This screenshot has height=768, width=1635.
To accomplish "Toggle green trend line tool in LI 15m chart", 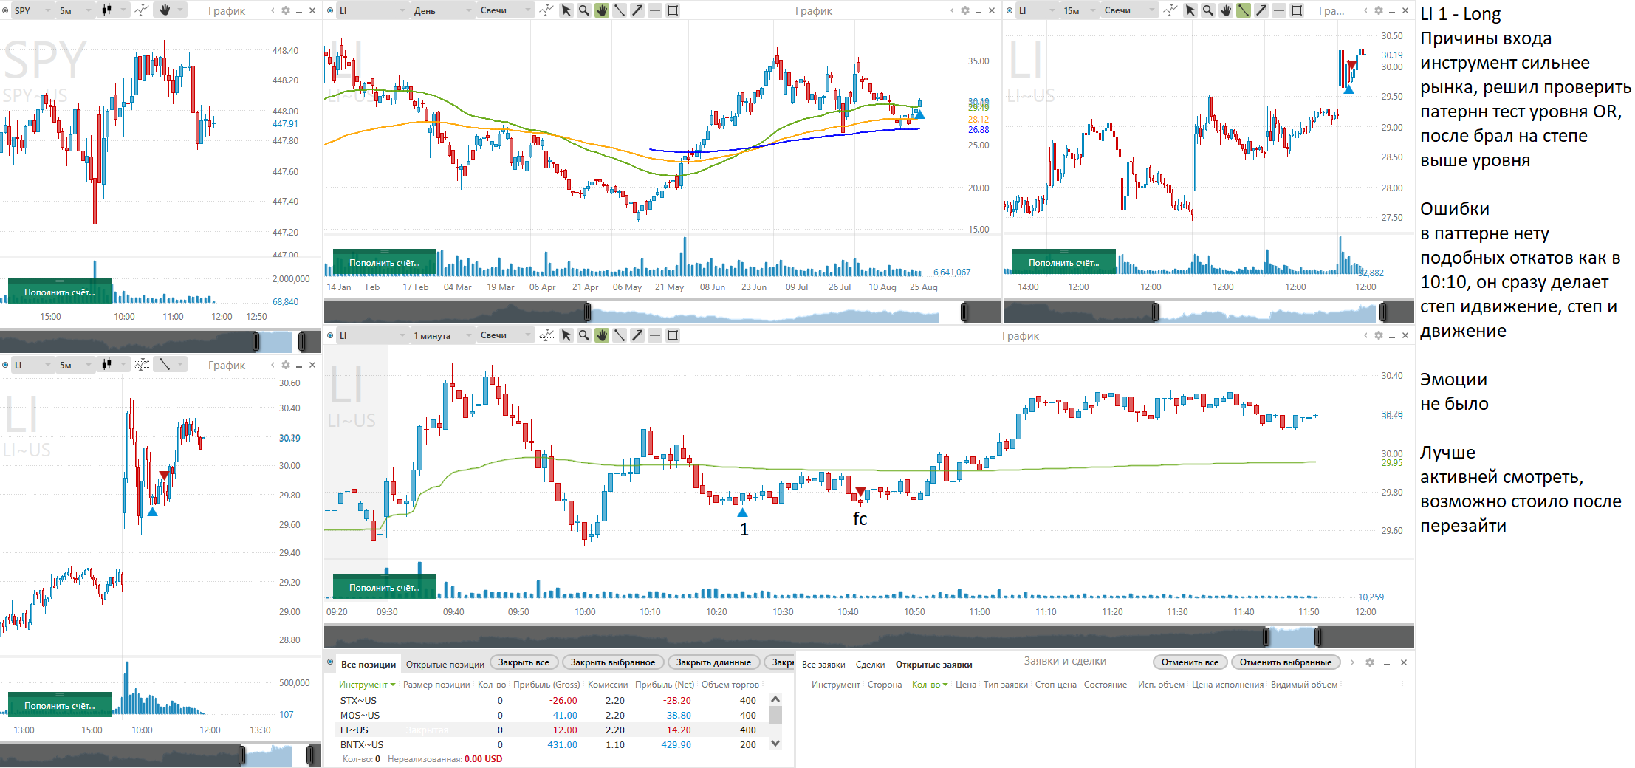I will pyautogui.click(x=1244, y=10).
